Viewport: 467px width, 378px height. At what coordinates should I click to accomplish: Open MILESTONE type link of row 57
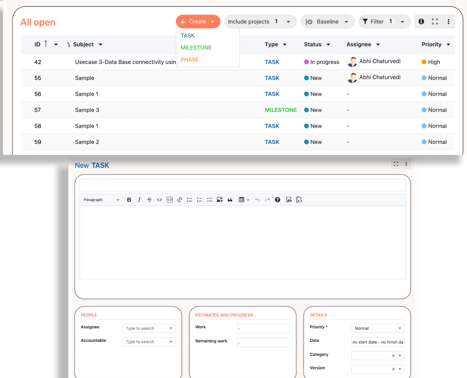281,110
